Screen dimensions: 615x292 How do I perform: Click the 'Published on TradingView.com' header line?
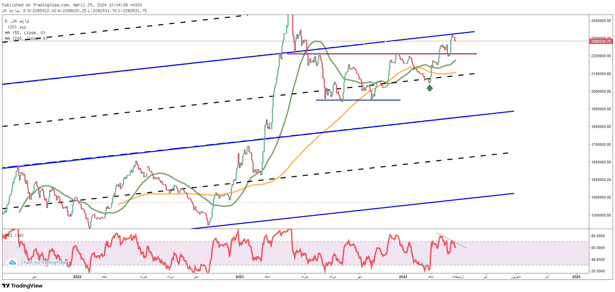point(72,5)
